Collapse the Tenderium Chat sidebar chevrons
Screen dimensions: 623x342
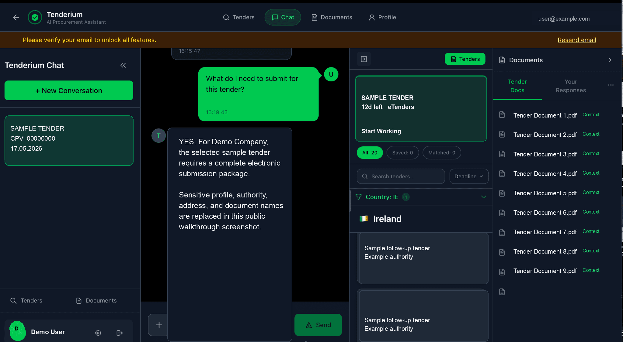[123, 65]
